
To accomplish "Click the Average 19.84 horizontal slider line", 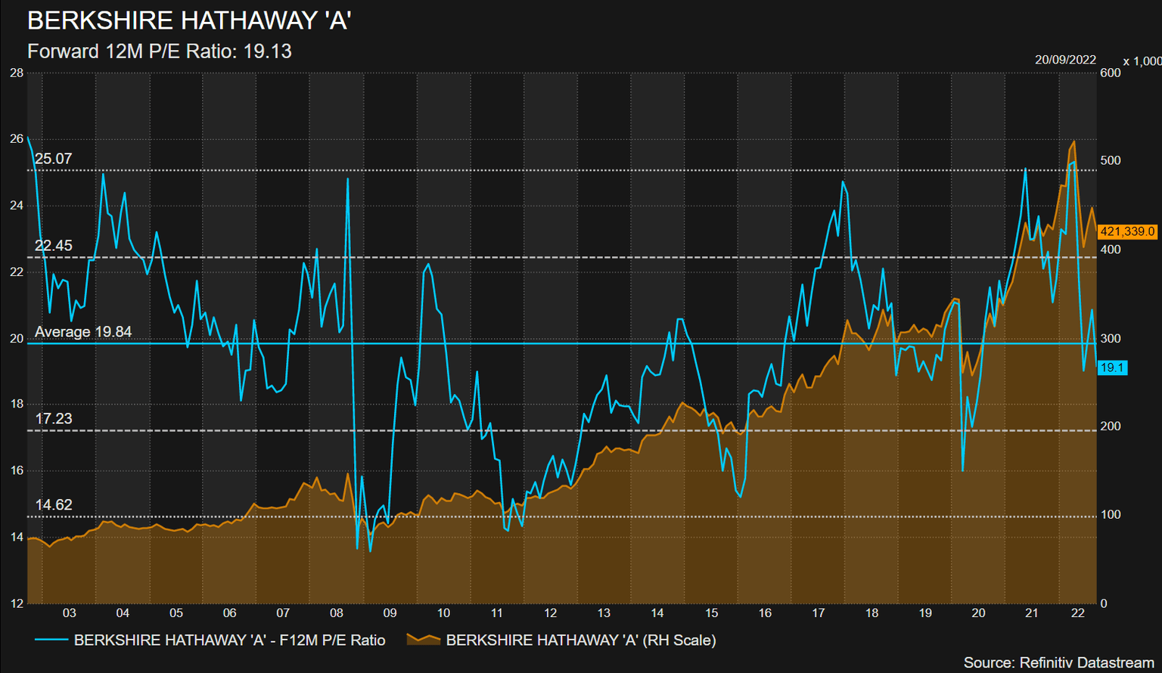I will (530, 344).
